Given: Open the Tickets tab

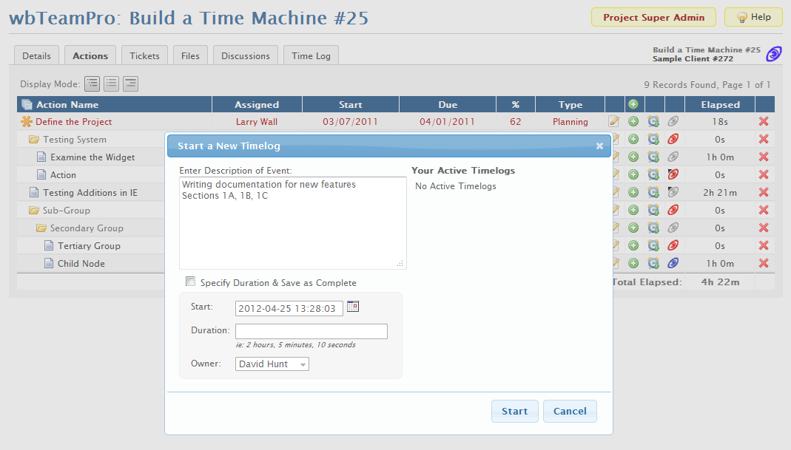Looking at the screenshot, I should pos(144,55).
